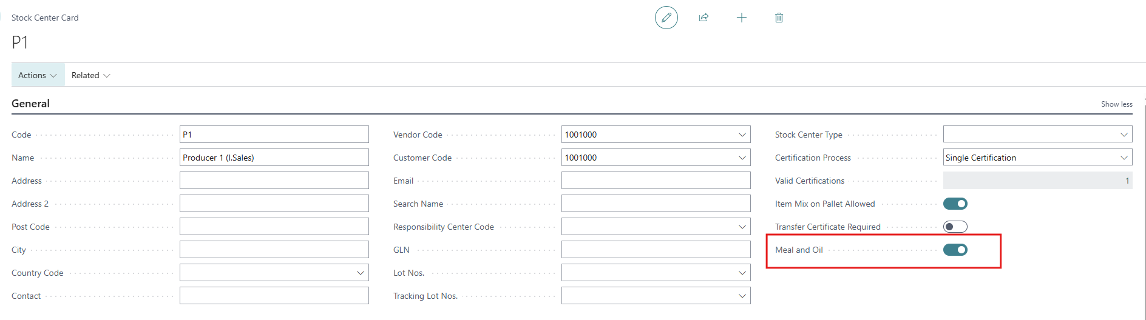Click the Item Mix on Pallet Allowed label
Viewport: 1146px width, 320px height.
(x=825, y=204)
